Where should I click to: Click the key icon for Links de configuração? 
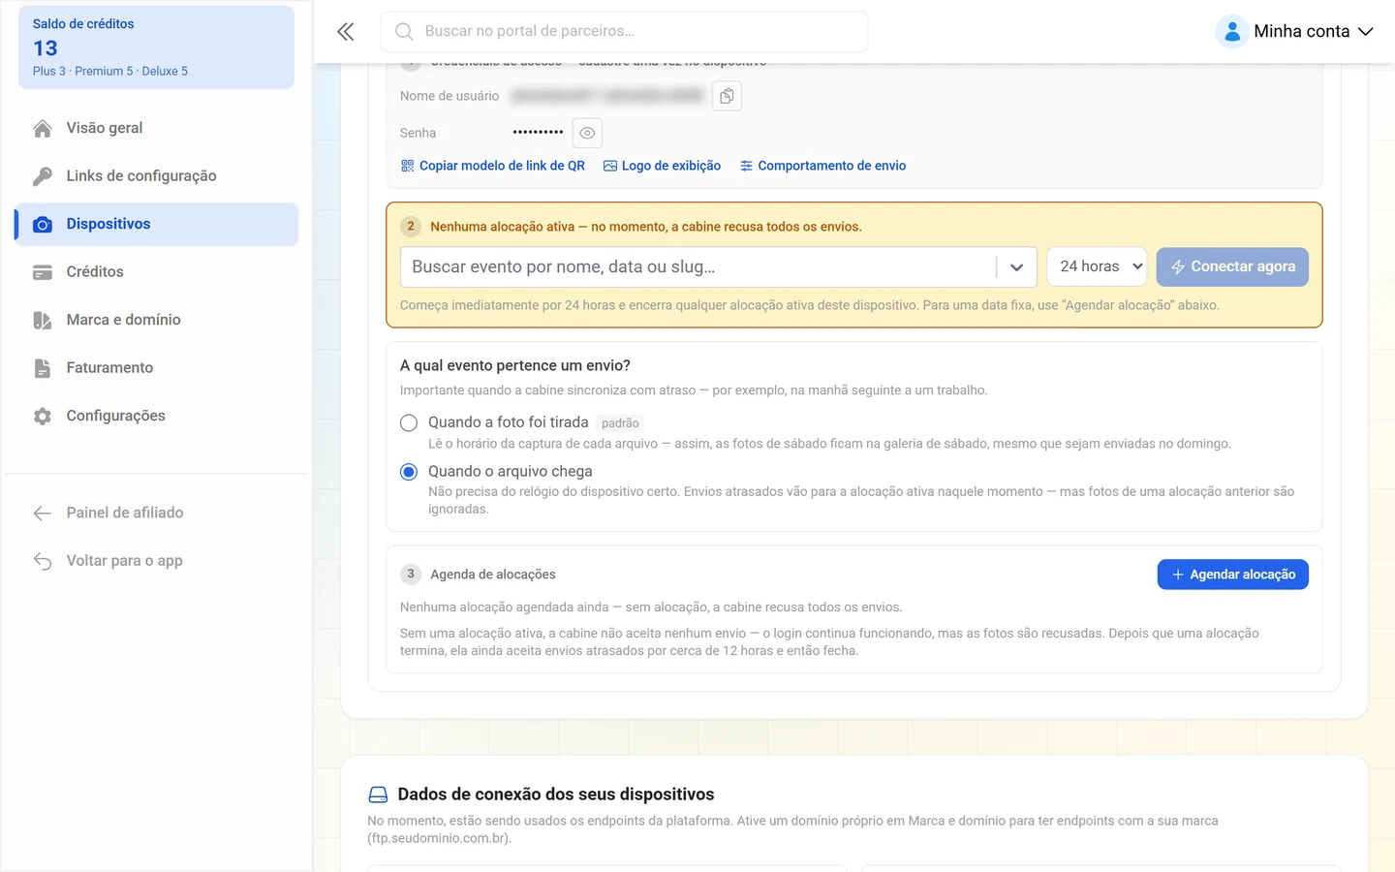pos(43,176)
